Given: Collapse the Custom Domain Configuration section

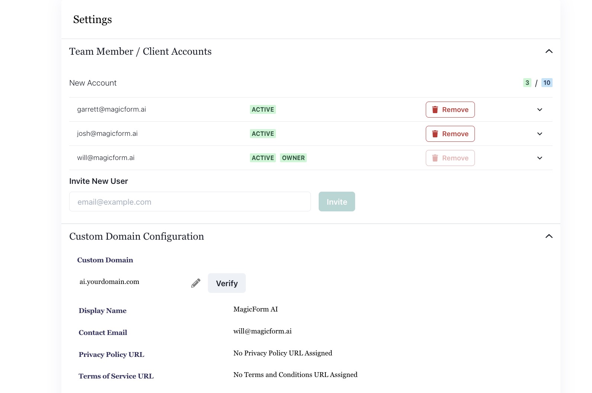Looking at the screenshot, I should [549, 236].
